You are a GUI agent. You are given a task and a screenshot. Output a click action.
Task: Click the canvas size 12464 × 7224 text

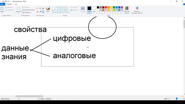[x=45, y=99]
